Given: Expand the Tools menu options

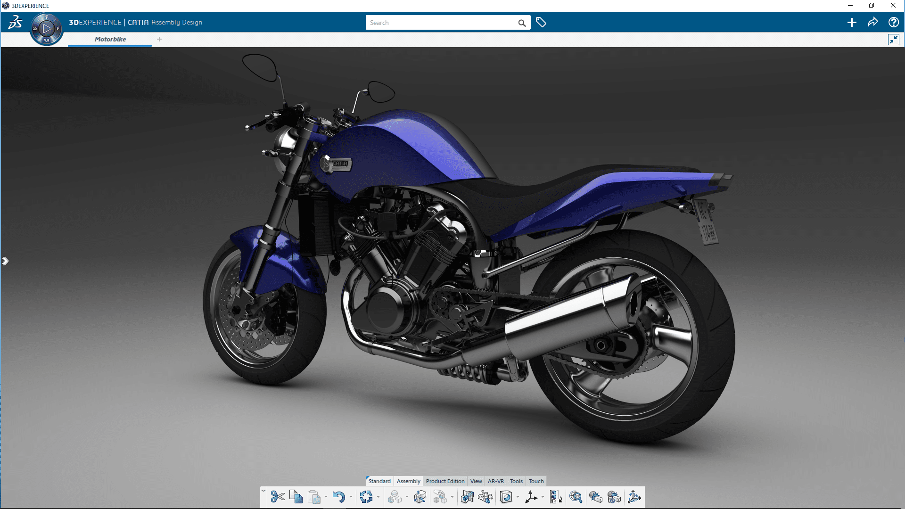Looking at the screenshot, I should (x=516, y=480).
